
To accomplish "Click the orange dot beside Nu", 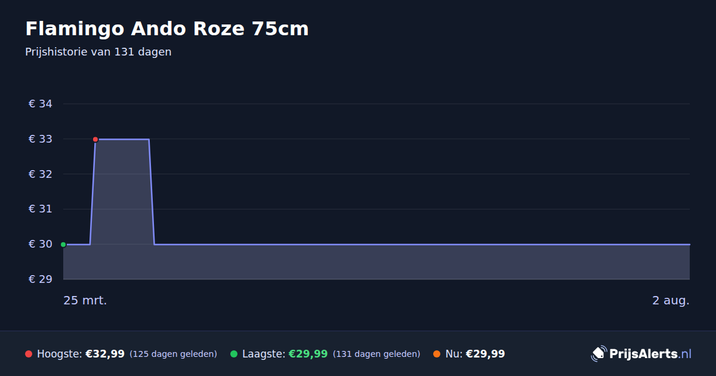I will click(x=437, y=354).
